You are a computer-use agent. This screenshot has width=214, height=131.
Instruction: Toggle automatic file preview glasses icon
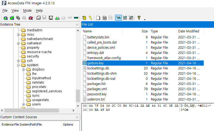pos(118,18)
